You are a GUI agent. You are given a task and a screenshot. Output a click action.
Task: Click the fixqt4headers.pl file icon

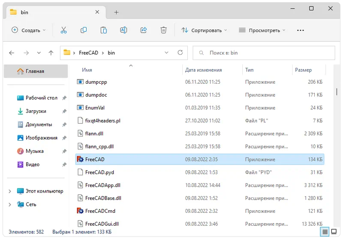[x=80, y=121]
